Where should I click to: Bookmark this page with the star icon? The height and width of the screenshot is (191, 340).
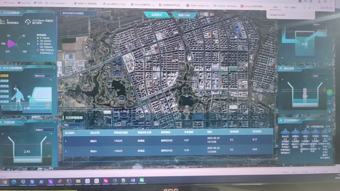(x=311, y=1)
